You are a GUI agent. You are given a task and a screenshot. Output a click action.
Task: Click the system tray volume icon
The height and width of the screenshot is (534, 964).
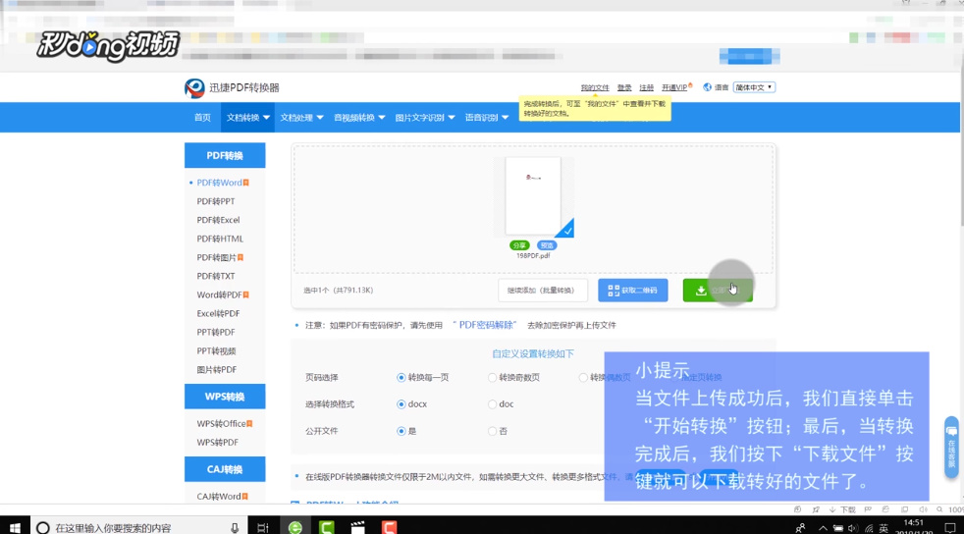(x=853, y=528)
